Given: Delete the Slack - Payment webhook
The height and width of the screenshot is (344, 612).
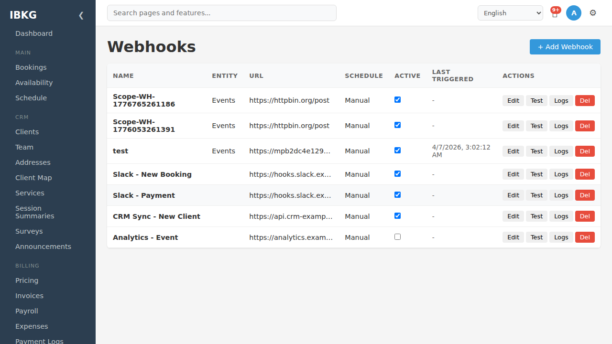Looking at the screenshot, I should [x=585, y=195].
